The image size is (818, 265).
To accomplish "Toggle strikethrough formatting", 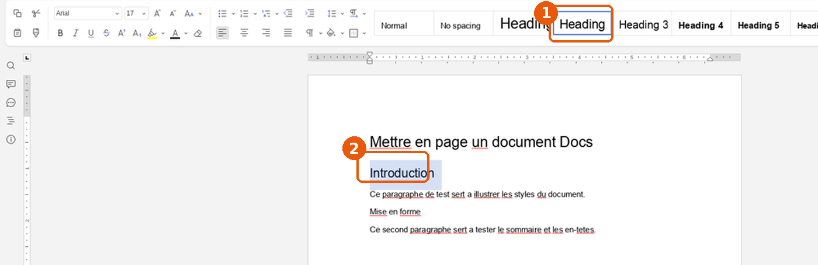I will (x=106, y=33).
